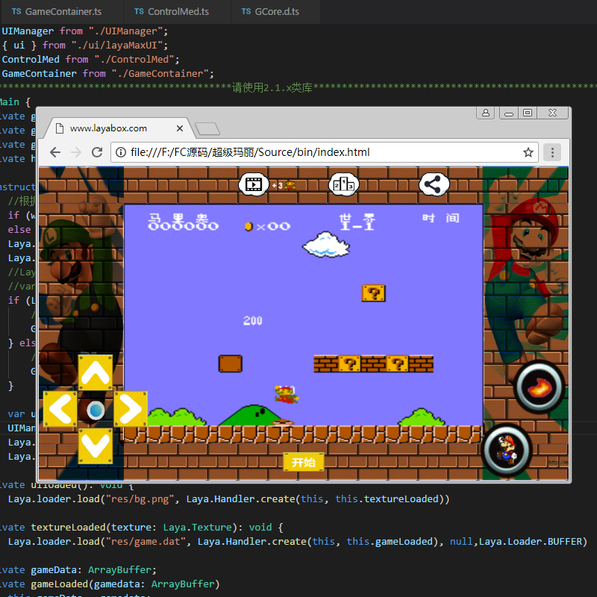Viewport: 597px width, 597px height.
Task: Close the www.layabox.com browser tab
Action: click(x=180, y=128)
